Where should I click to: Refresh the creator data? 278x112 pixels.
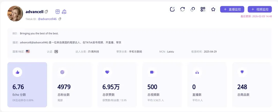tap(183, 9)
